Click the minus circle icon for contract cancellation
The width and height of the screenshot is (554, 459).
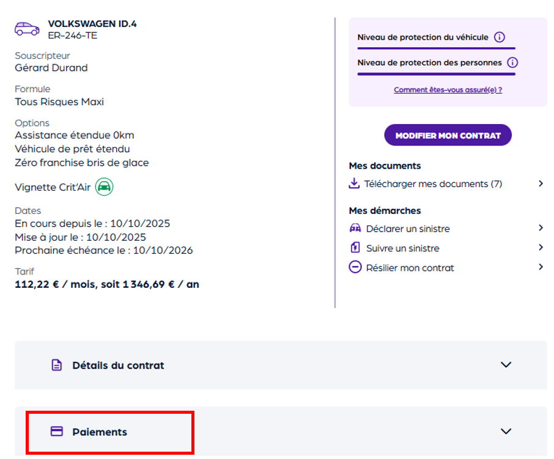(355, 267)
